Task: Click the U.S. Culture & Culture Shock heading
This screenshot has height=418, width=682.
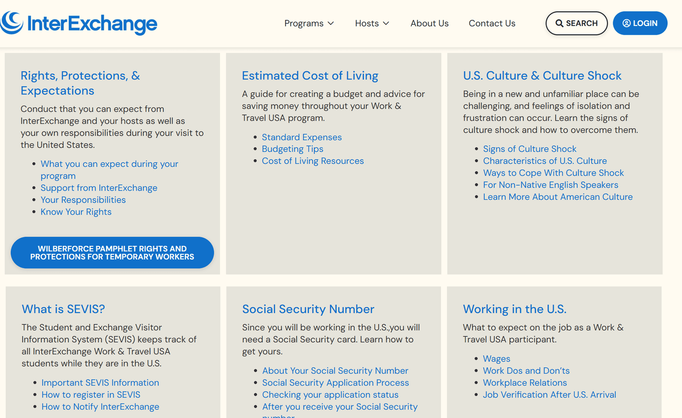Action: pos(542,76)
